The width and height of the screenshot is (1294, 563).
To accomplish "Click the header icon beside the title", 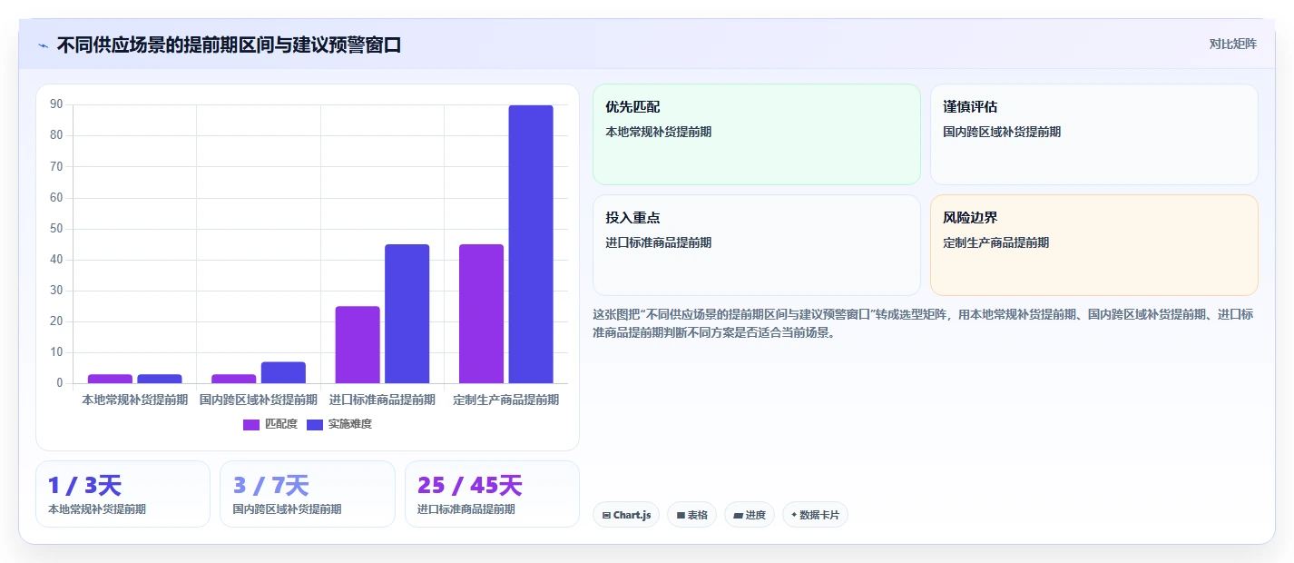I will point(44,45).
